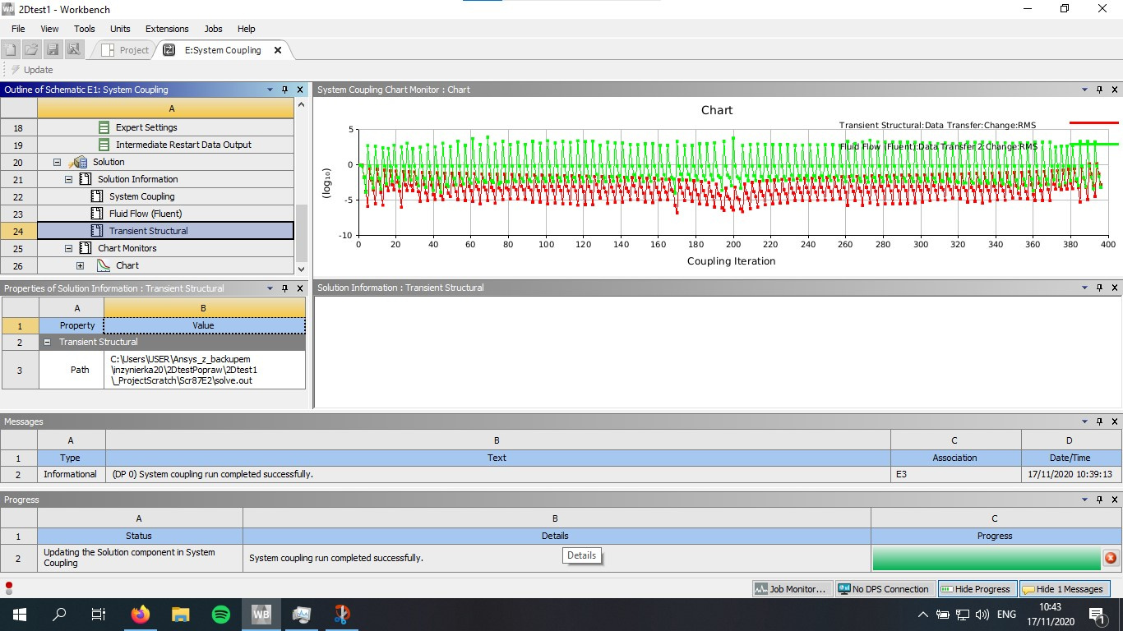Click the Solution node icon in outline
This screenshot has height=631, width=1123.
79,162
